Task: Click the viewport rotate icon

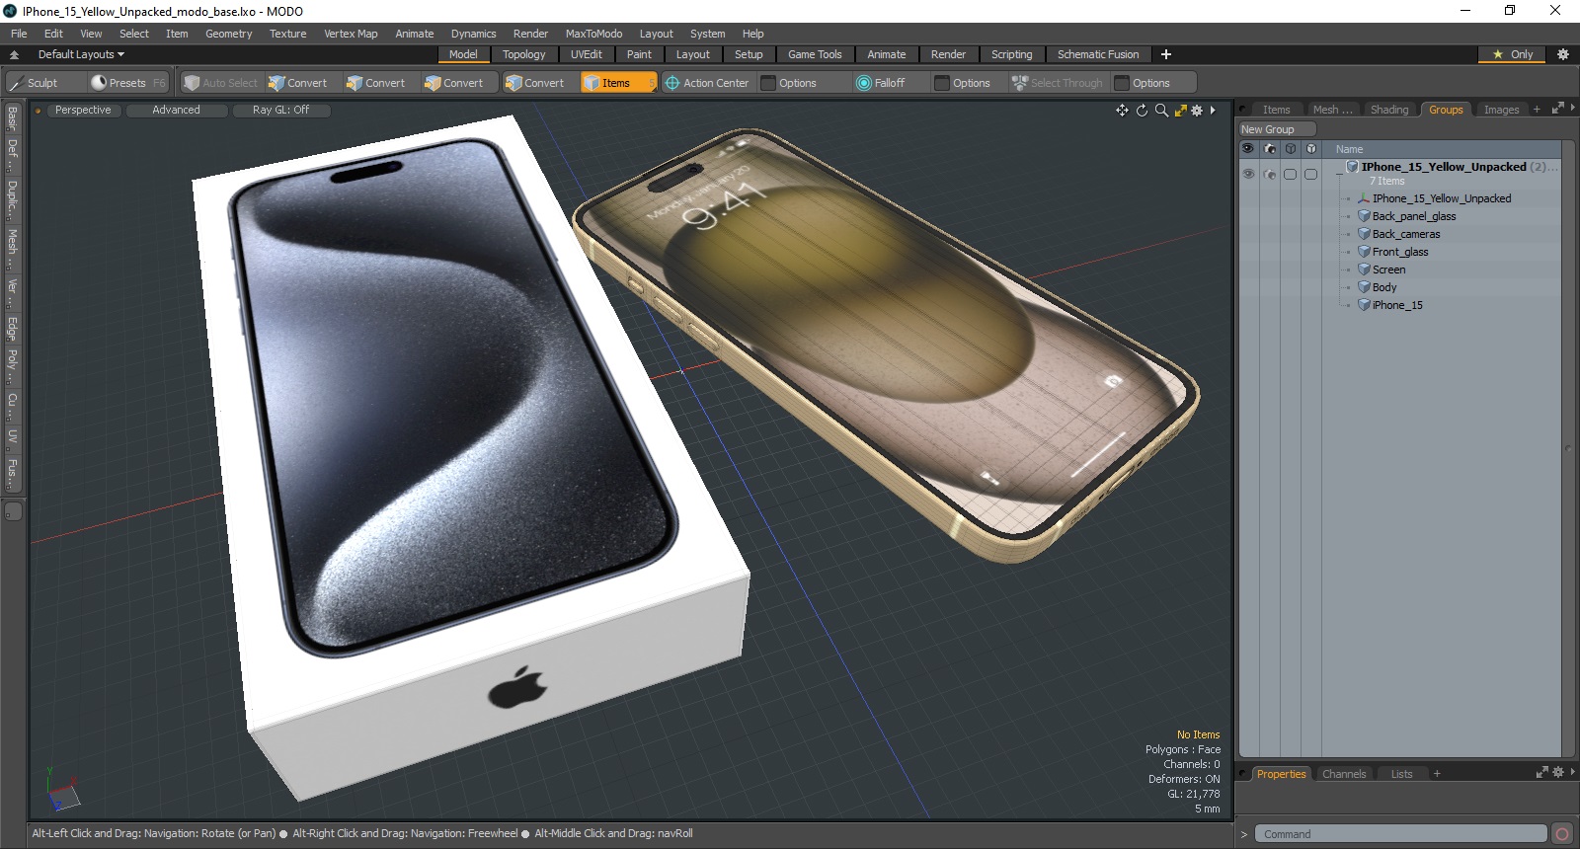Action: [1142, 111]
